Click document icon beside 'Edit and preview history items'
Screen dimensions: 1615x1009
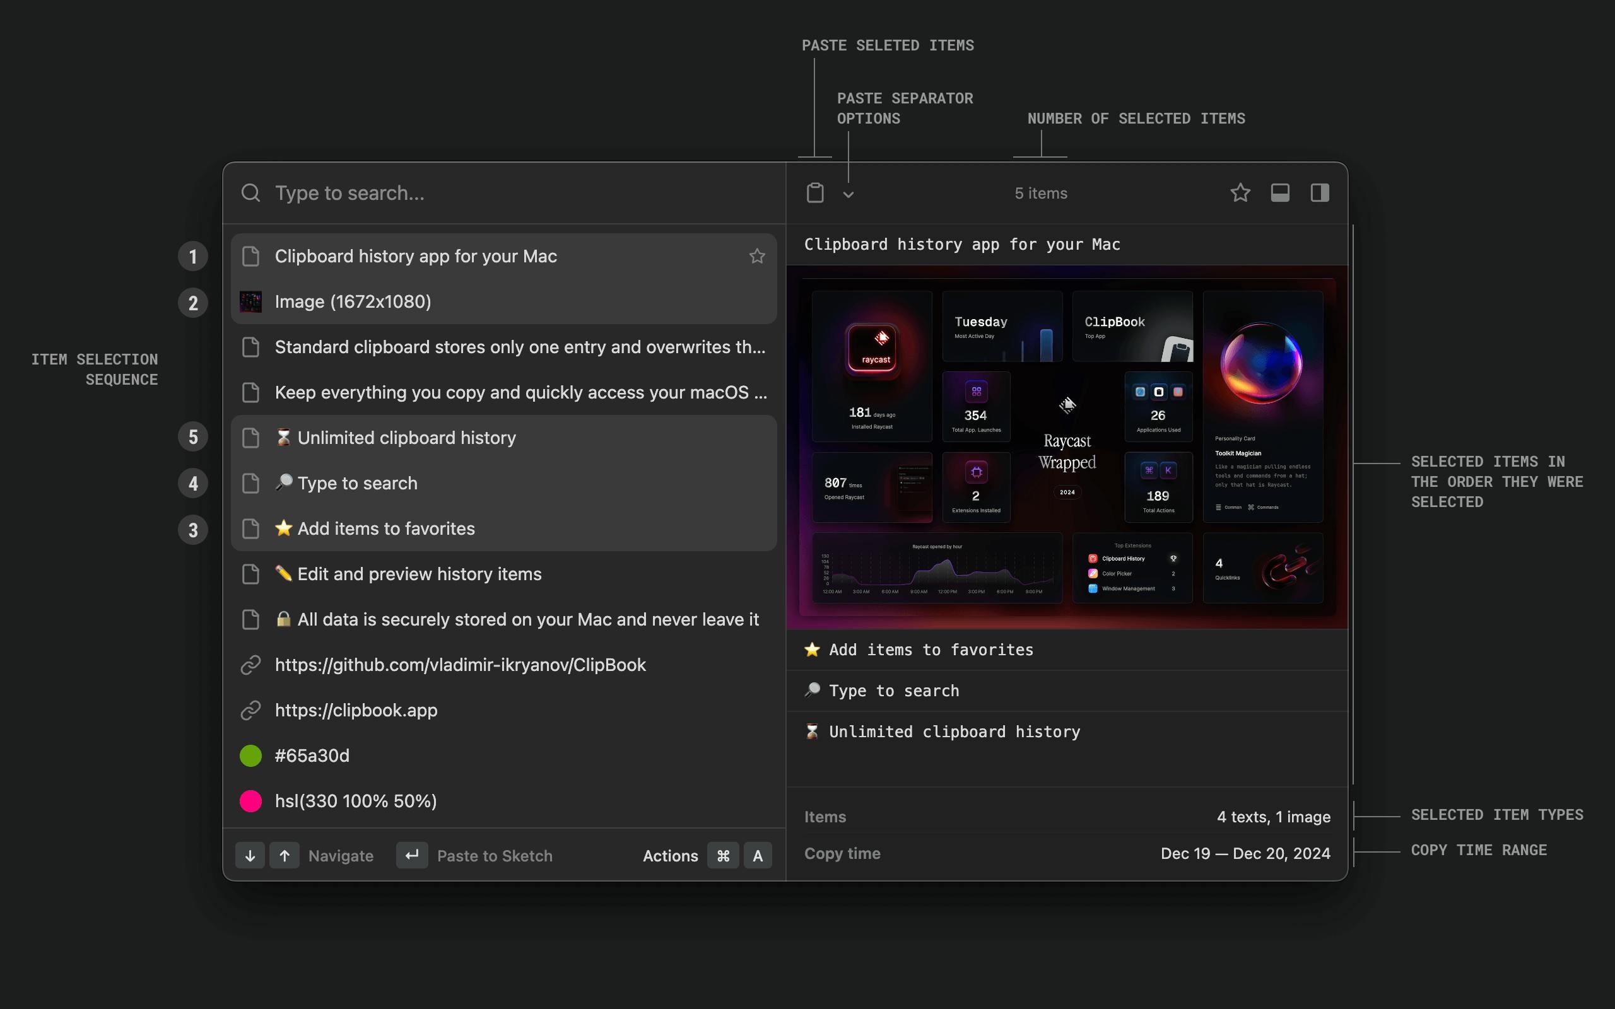(251, 574)
